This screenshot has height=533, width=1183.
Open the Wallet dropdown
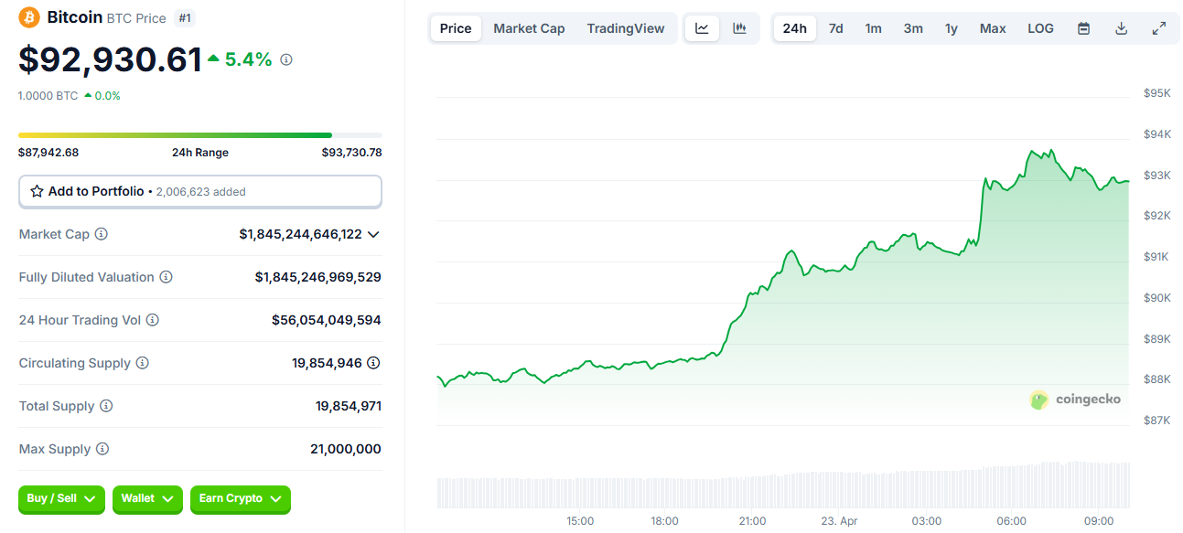point(146,498)
